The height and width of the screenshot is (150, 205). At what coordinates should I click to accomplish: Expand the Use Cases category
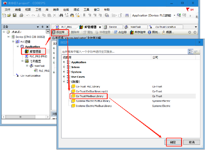coord(64,76)
